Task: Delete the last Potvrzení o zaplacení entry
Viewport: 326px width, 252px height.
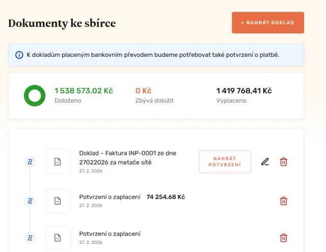Action: (284, 238)
